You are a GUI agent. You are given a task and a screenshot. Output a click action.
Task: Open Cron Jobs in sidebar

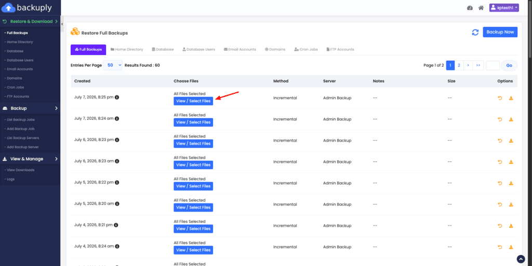[15, 87]
